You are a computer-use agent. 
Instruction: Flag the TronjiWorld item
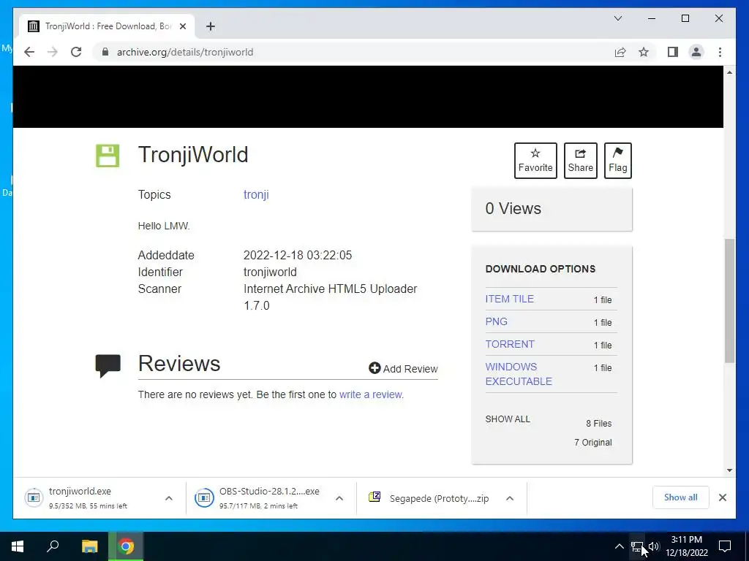pyautogui.click(x=617, y=161)
